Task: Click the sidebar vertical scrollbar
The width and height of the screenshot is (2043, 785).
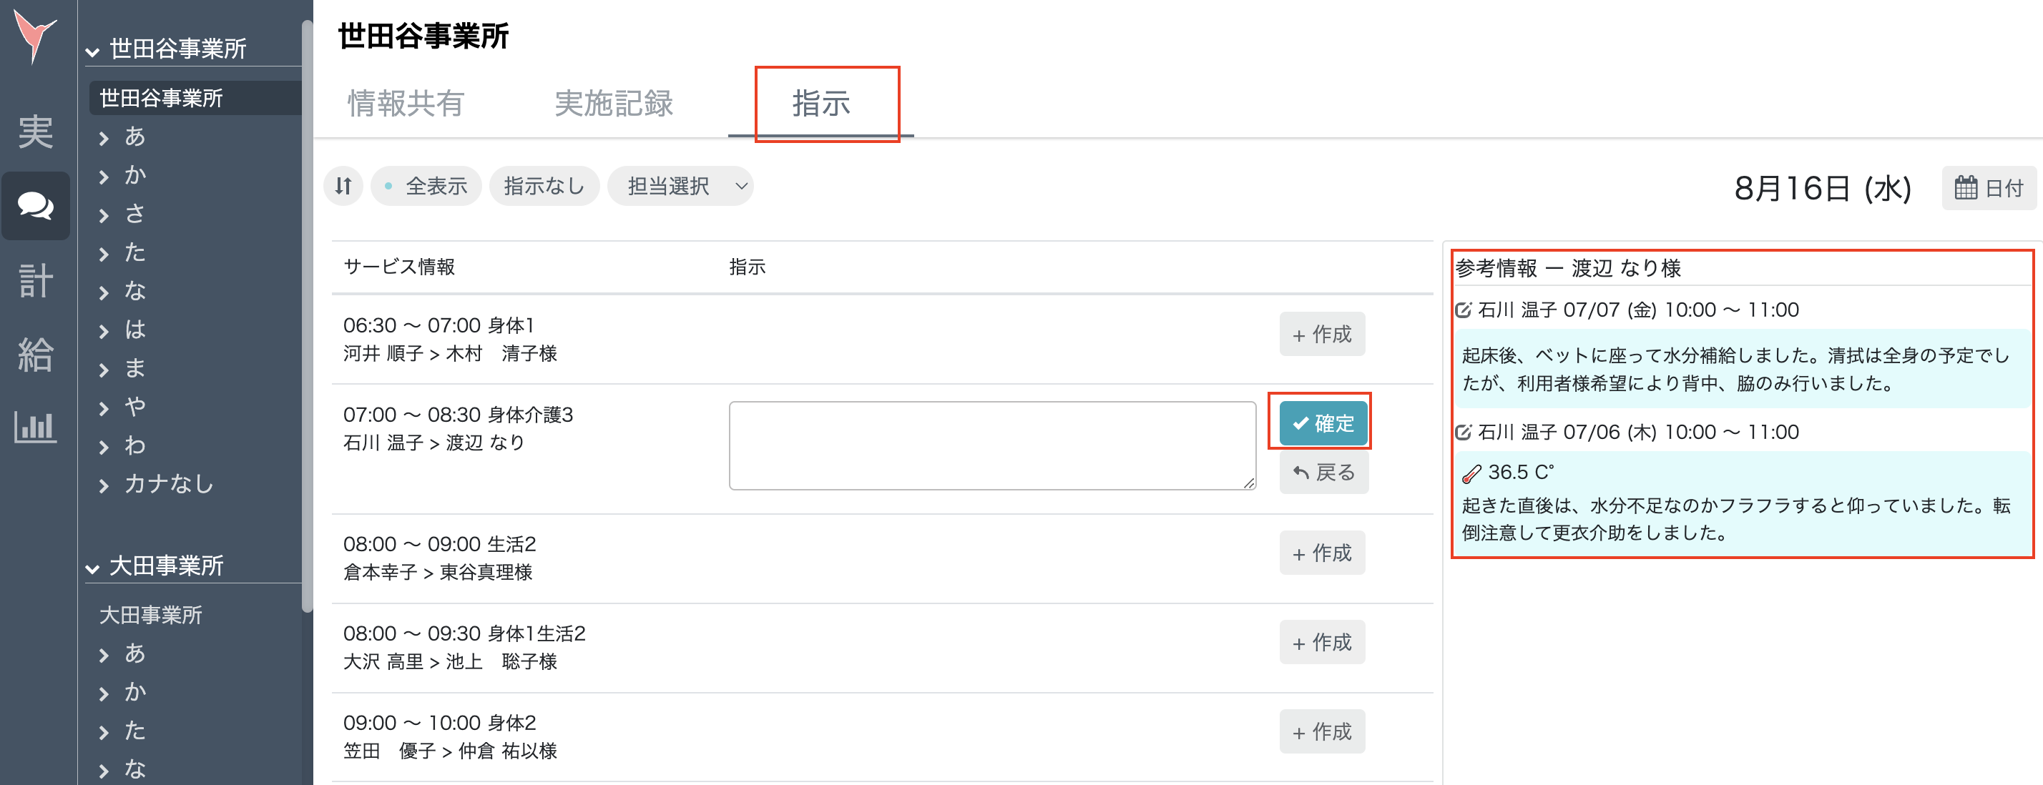Action: pos(307,317)
